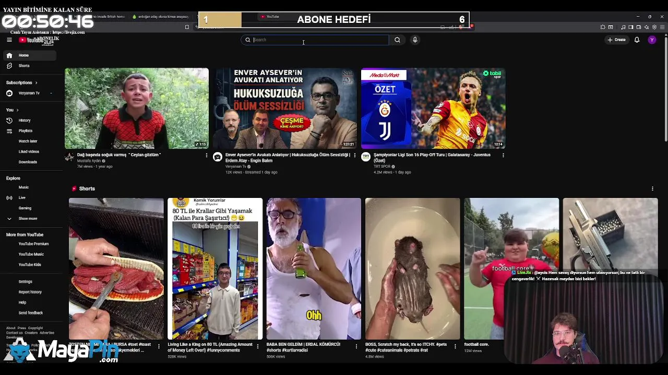Click the bookmark icon in the address bar

(187, 27)
